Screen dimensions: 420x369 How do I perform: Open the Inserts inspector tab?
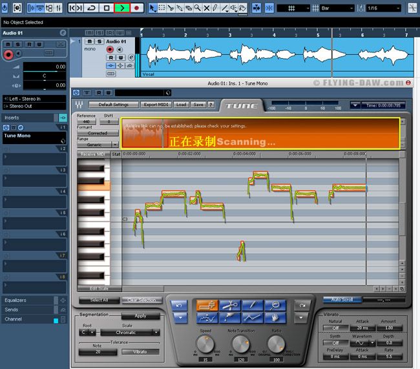(x=28, y=118)
